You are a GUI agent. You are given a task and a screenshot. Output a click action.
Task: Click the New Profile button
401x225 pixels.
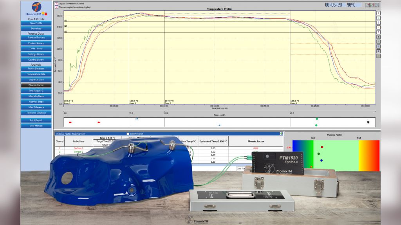pos(36,23)
